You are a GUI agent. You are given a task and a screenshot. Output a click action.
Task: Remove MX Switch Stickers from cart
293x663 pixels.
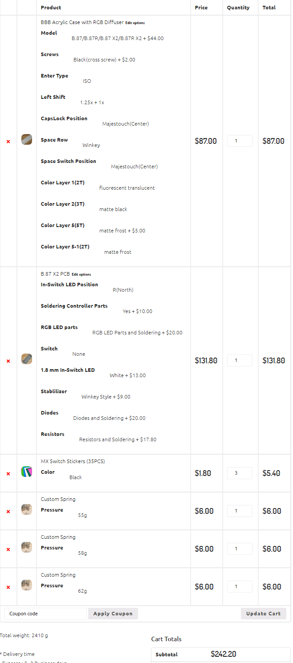(8, 474)
